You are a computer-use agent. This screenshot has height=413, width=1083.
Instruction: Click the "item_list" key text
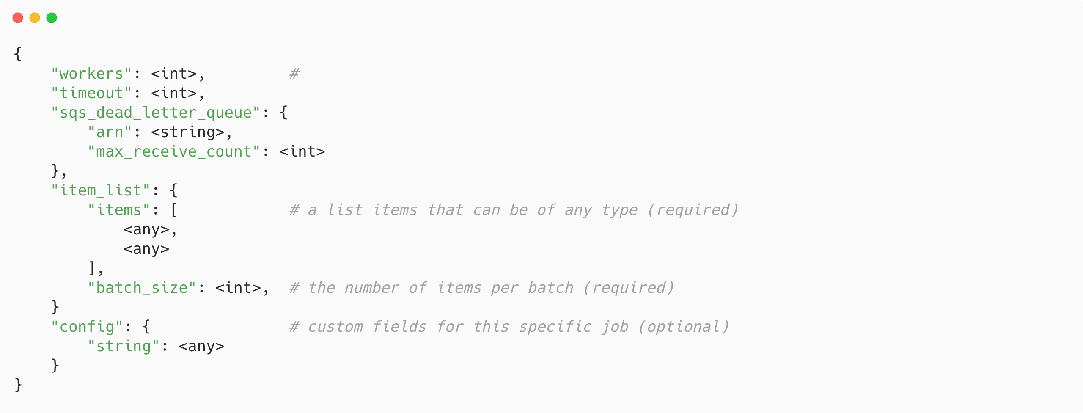coord(101,190)
